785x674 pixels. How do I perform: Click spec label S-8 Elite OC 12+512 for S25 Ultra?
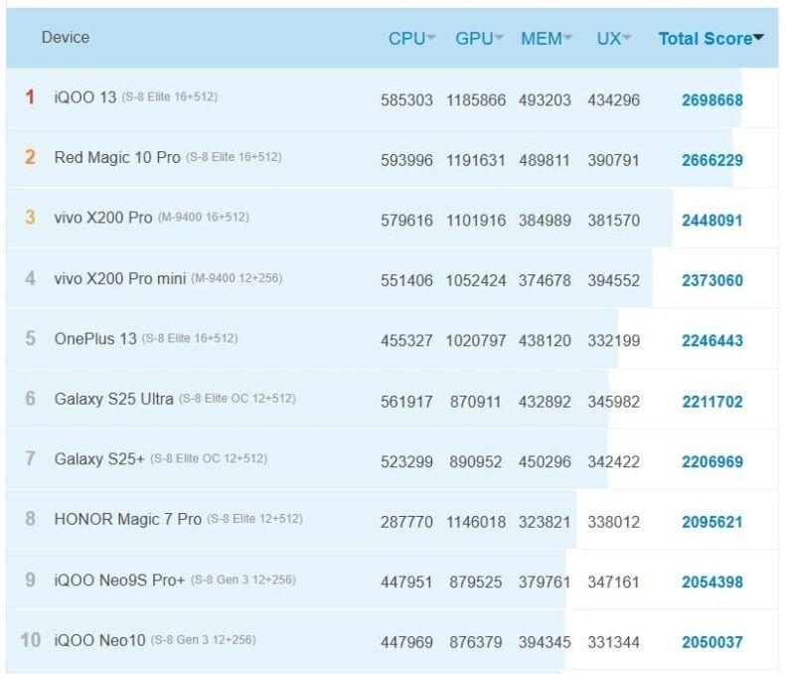pos(237,399)
